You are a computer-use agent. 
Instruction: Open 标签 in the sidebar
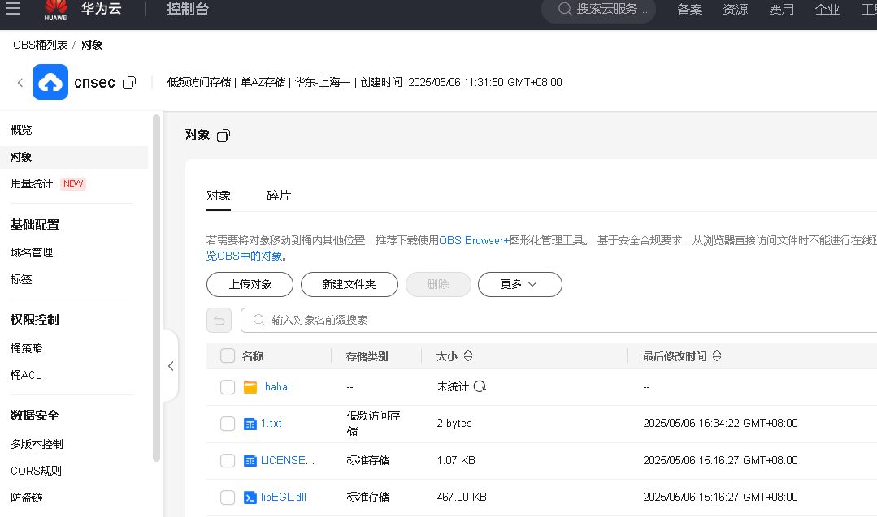tap(21, 279)
